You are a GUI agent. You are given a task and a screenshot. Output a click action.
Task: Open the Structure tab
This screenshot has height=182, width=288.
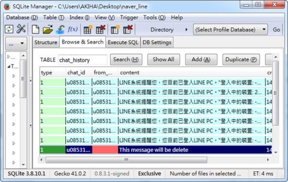click(x=46, y=42)
